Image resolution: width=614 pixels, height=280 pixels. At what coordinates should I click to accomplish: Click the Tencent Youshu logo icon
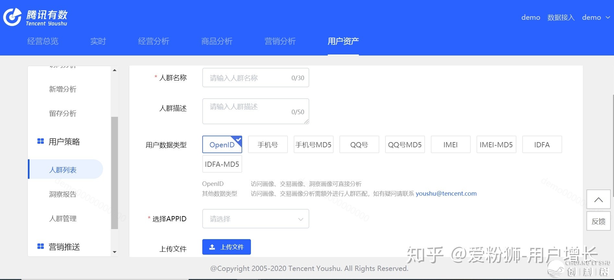click(x=12, y=17)
